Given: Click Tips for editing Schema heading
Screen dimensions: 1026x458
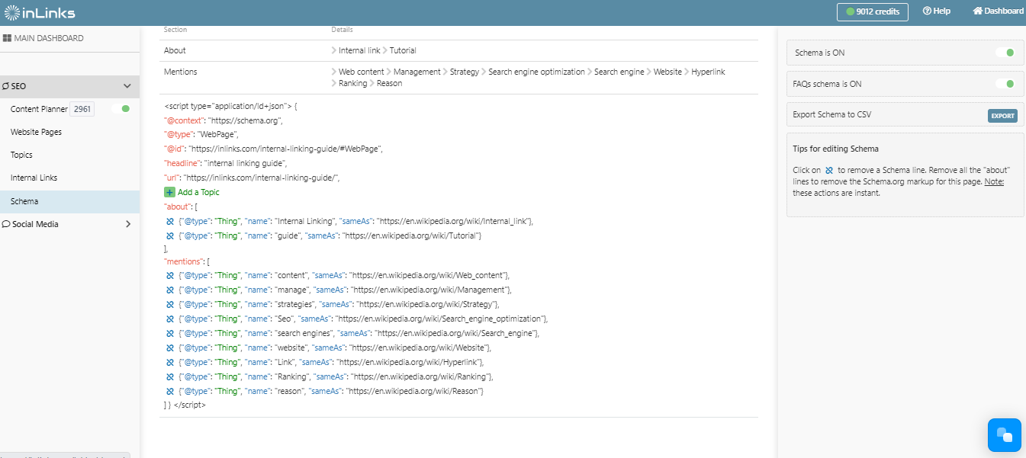Looking at the screenshot, I should [836, 149].
